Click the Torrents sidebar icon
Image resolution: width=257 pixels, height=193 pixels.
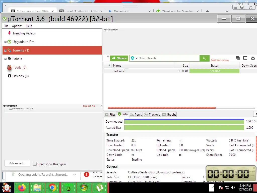(9, 50)
